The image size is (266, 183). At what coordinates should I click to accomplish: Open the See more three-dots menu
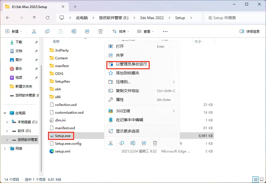[165, 31]
